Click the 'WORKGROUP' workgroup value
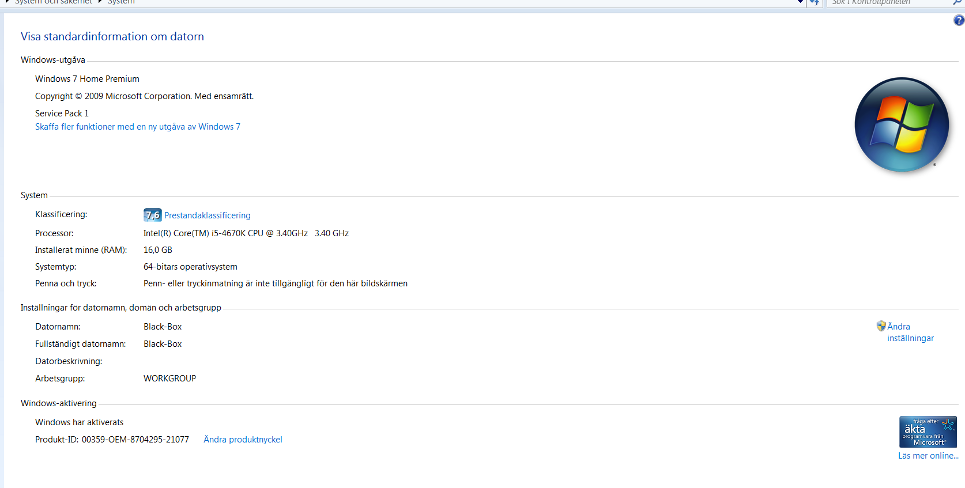Screen dimensions: 965x488 click(169, 379)
